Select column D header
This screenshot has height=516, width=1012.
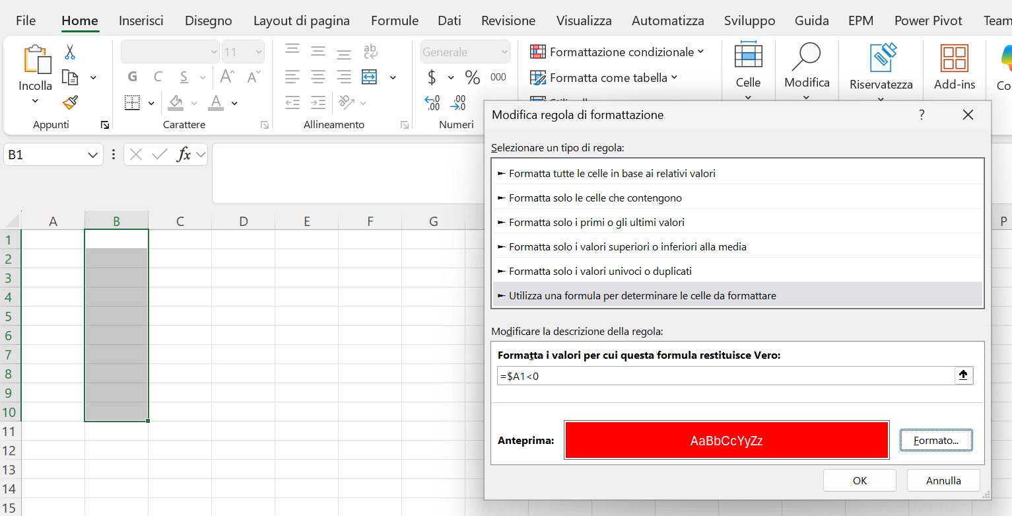click(244, 221)
